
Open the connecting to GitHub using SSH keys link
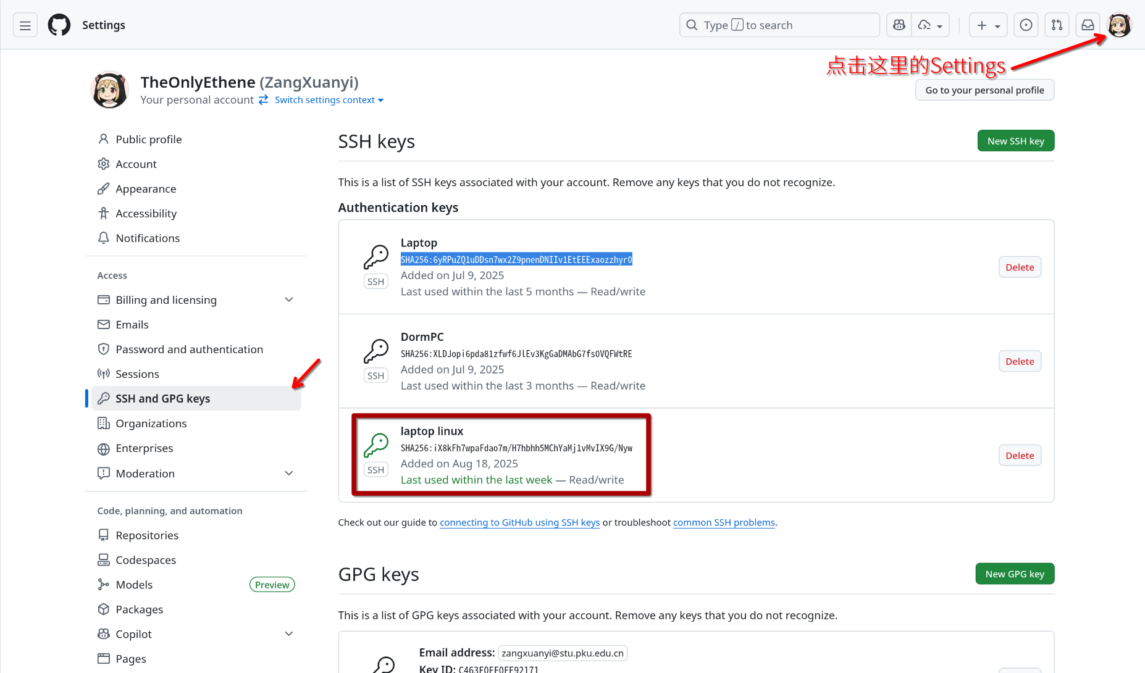519,522
